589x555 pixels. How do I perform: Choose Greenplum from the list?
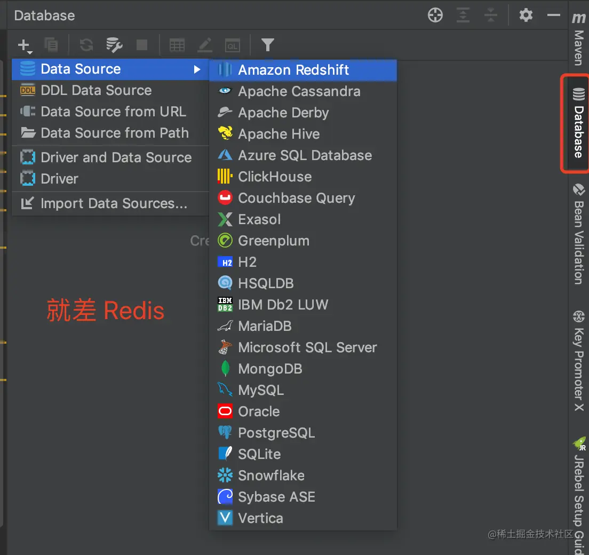303,241
